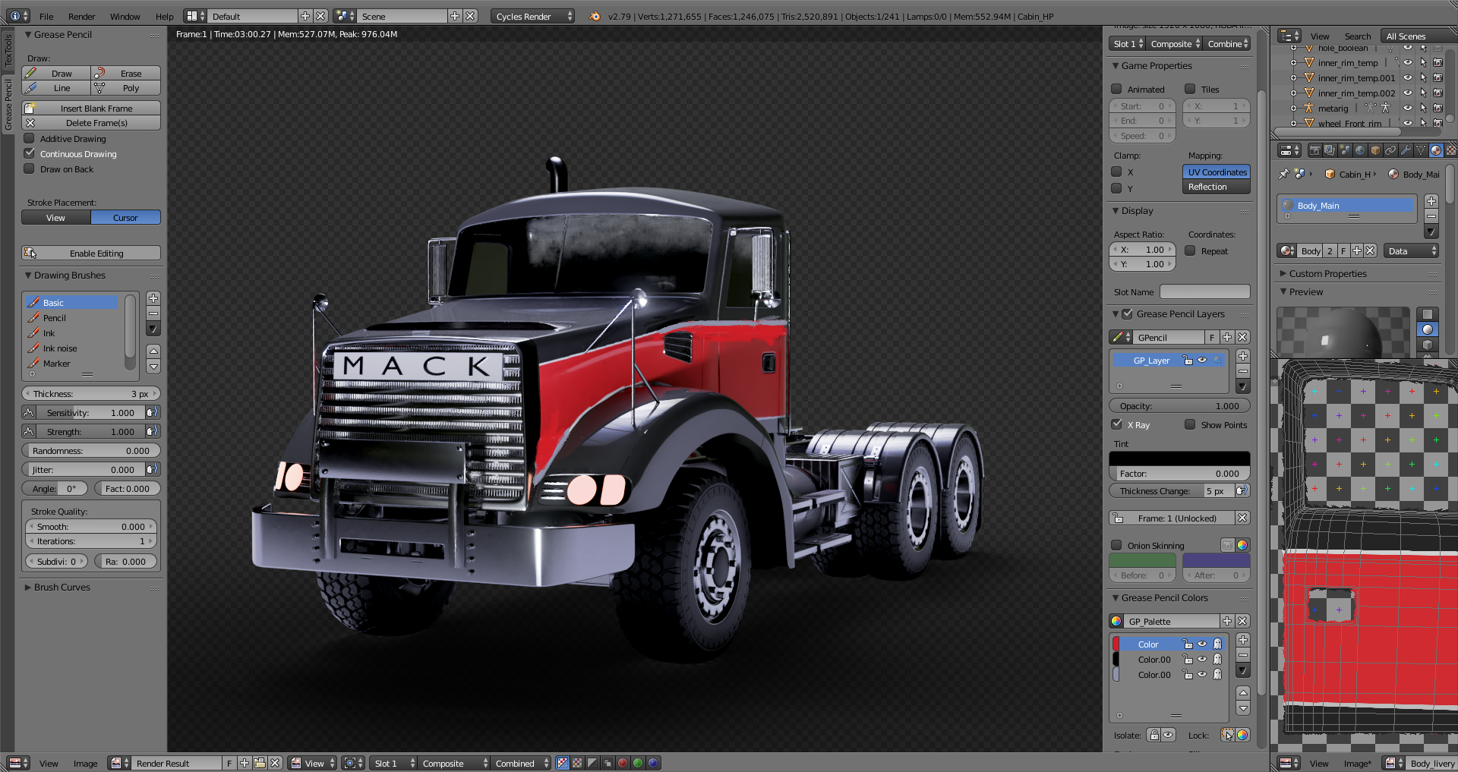Lock the GP_Layer padlock icon
1458x772 pixels.
[1188, 361]
